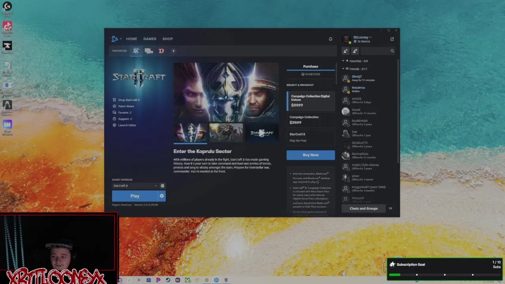Click the Patch Notes icon
This screenshot has width=505, height=284.
pos(114,106)
